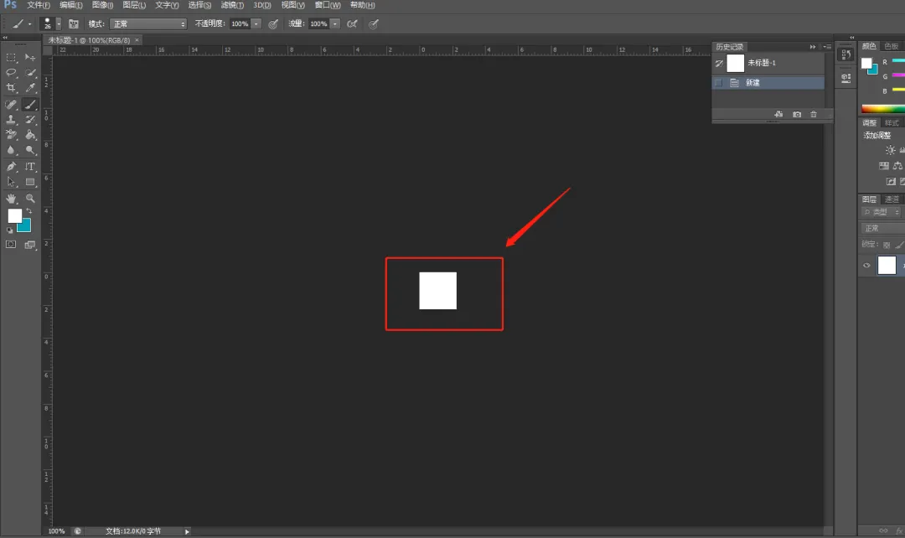
Task: Select the Blur tool
Action: tap(11, 150)
